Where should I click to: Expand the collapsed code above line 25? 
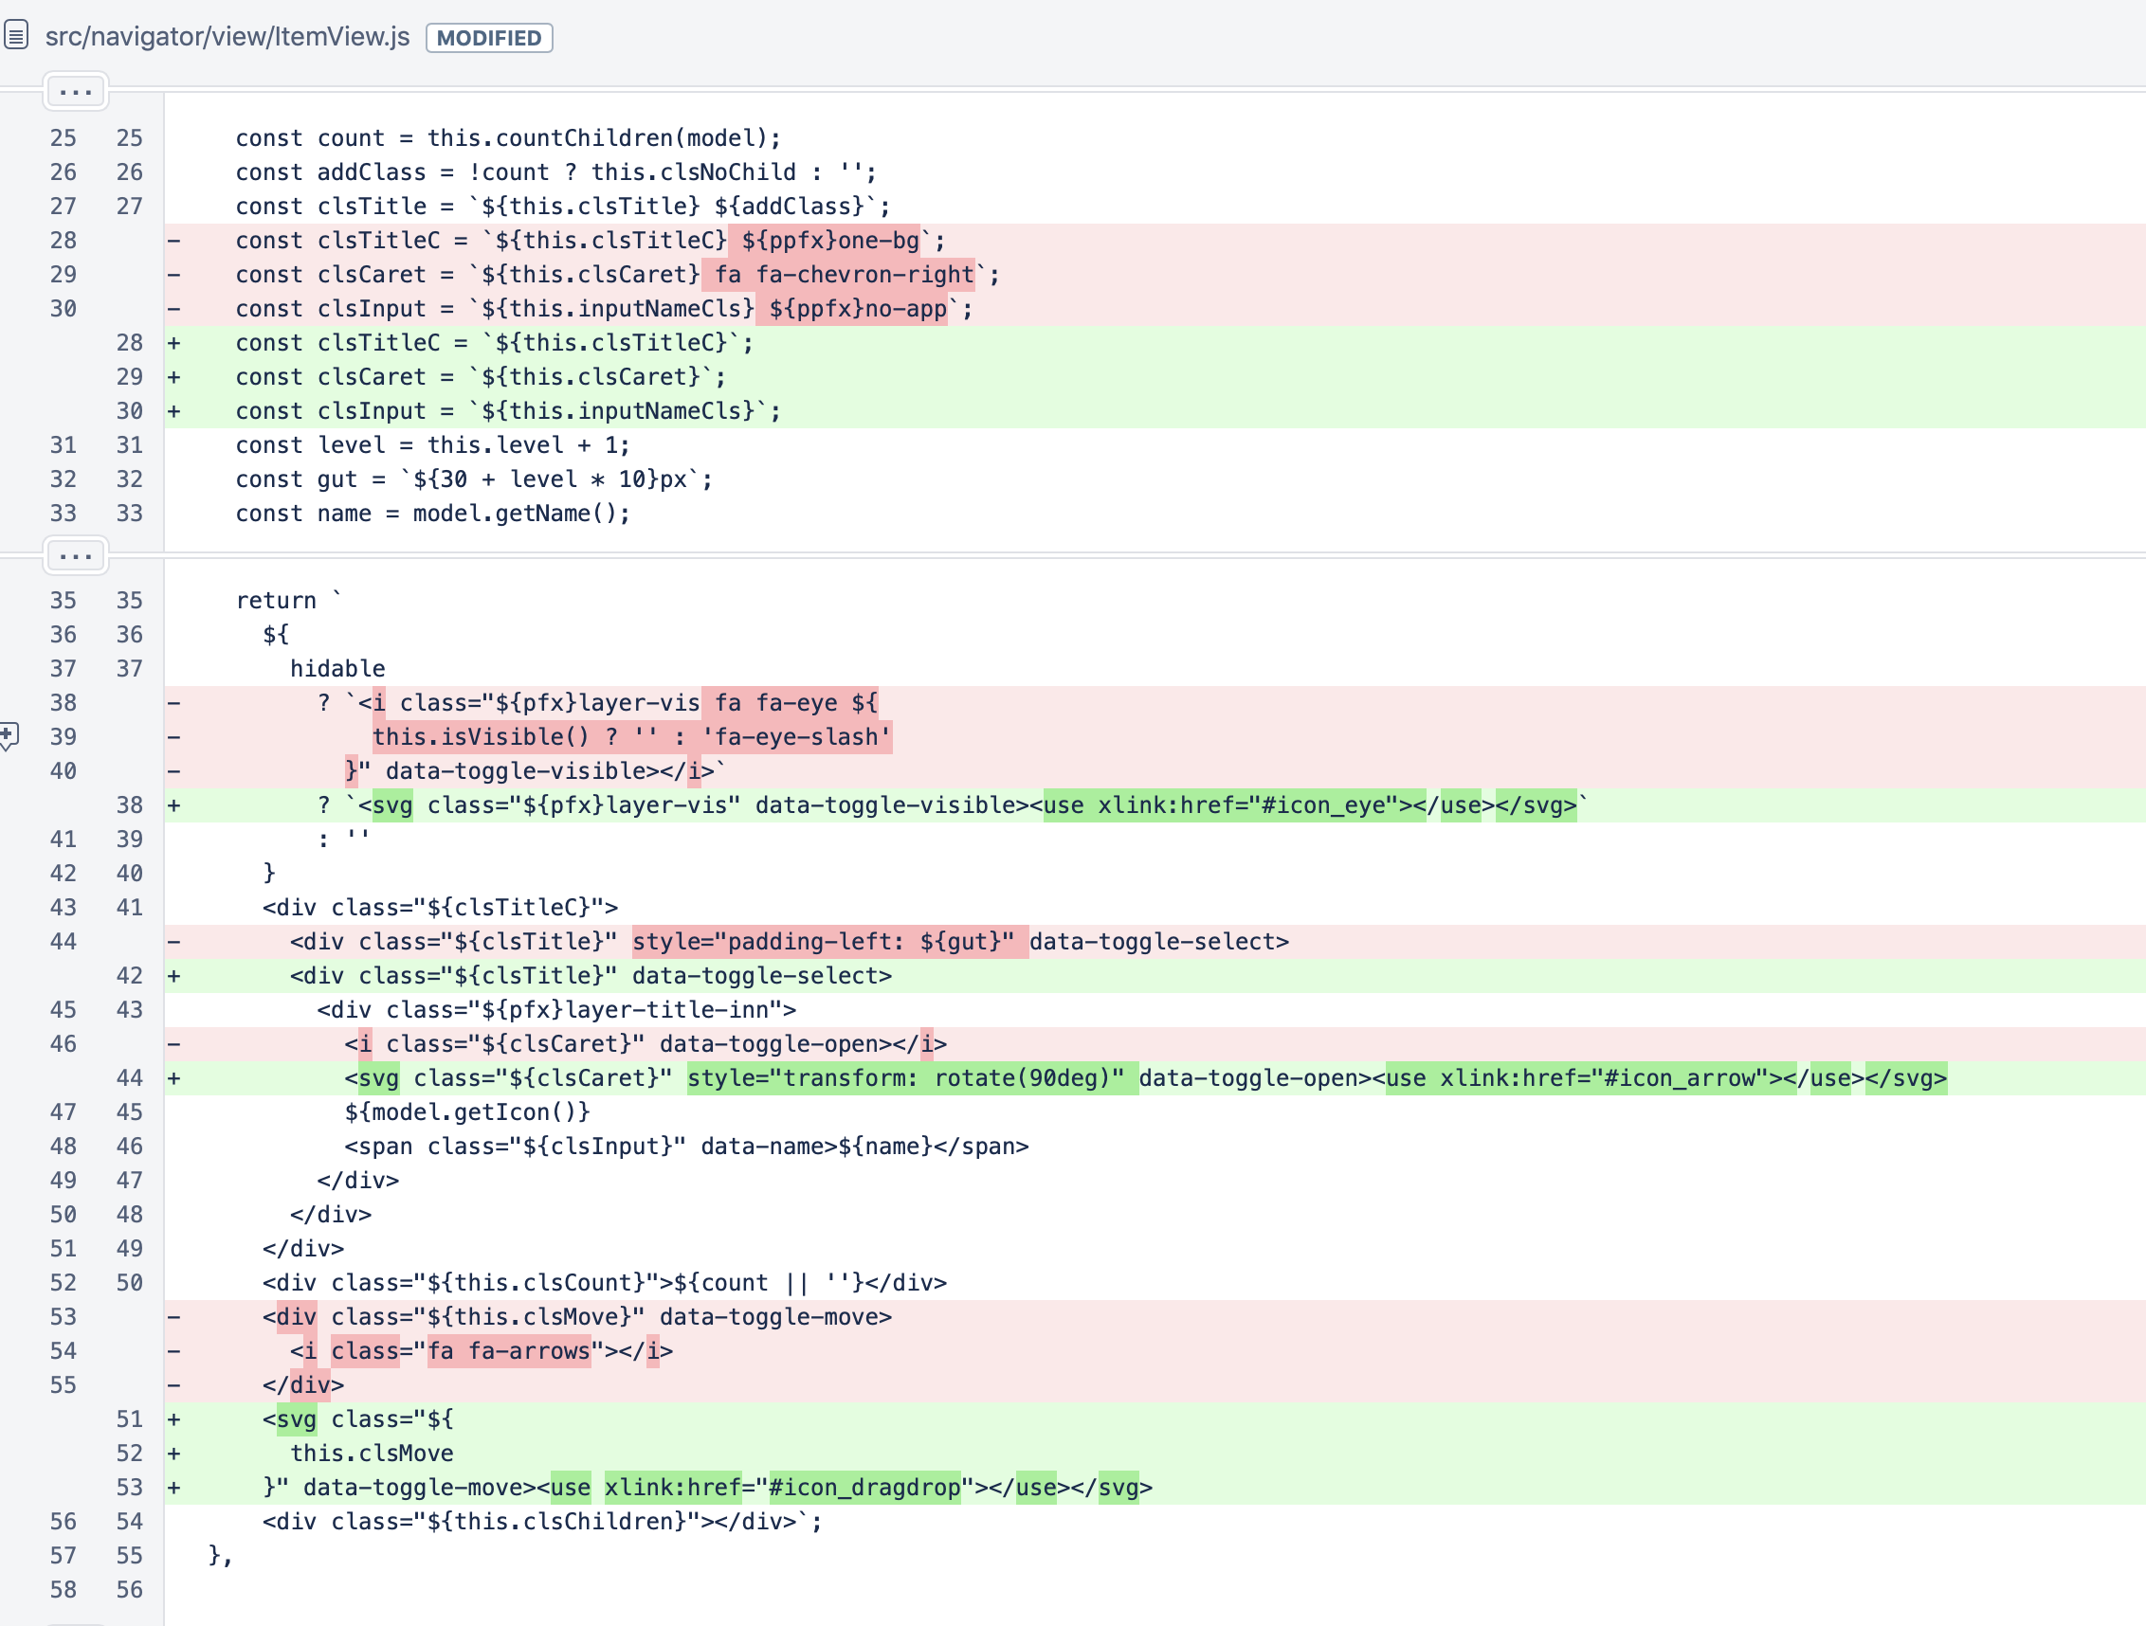click(76, 91)
